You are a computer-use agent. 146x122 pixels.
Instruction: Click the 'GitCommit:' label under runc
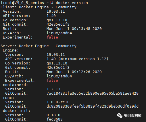click(16, 106)
